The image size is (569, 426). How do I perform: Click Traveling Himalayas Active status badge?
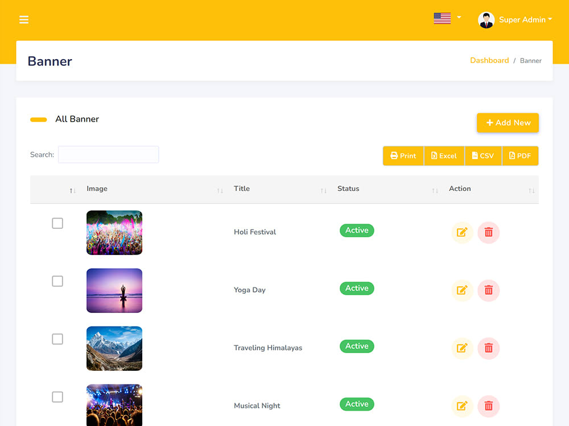pyautogui.click(x=357, y=346)
